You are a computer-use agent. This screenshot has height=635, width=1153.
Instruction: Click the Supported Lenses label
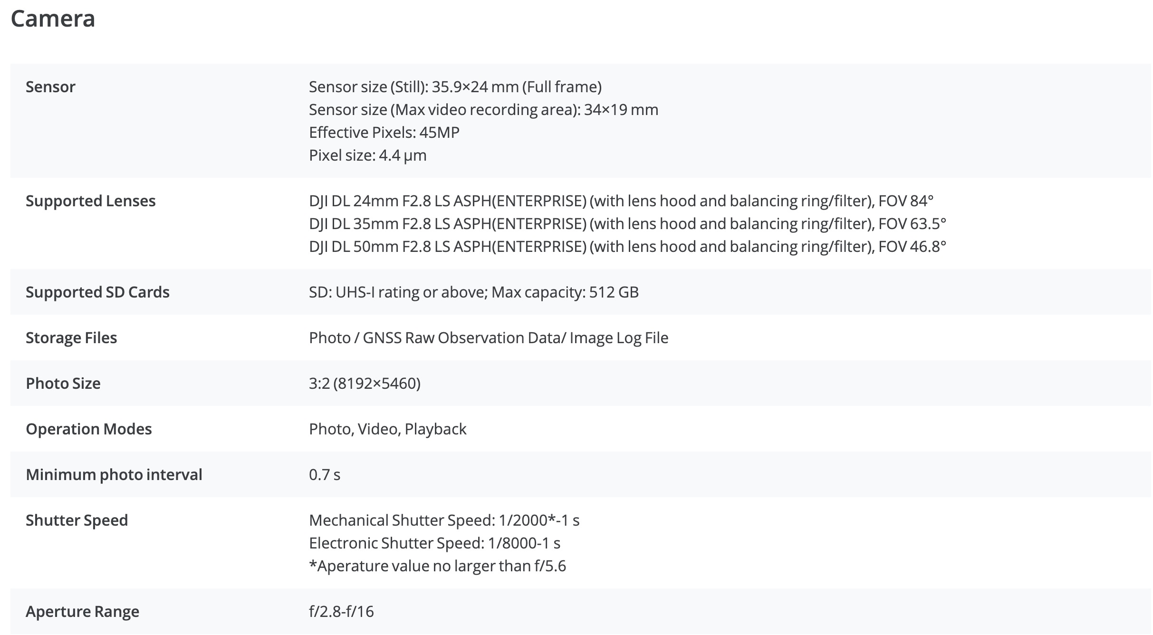pyautogui.click(x=90, y=201)
